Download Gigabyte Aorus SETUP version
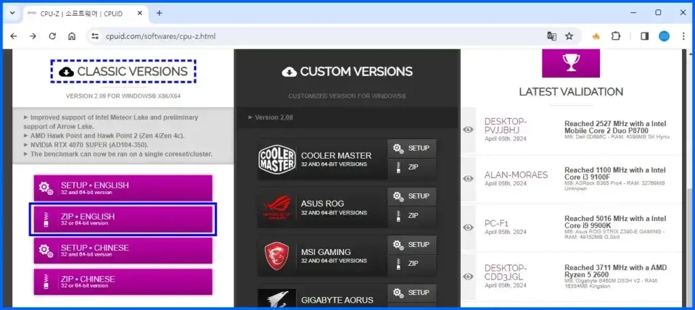Image resolution: width=695 pixels, height=310 pixels. [412, 293]
